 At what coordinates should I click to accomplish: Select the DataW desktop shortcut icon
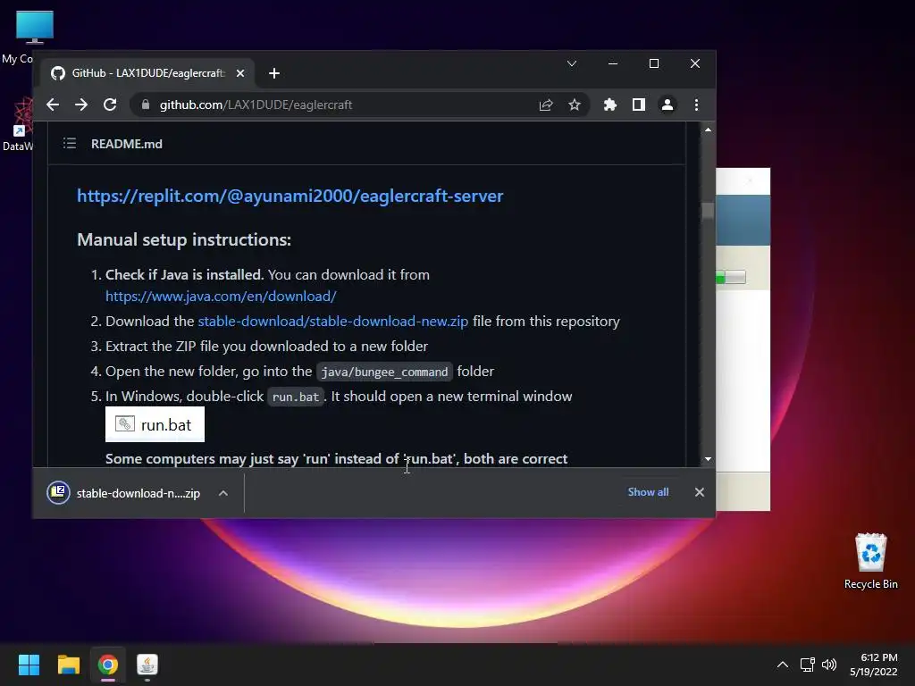[18, 124]
